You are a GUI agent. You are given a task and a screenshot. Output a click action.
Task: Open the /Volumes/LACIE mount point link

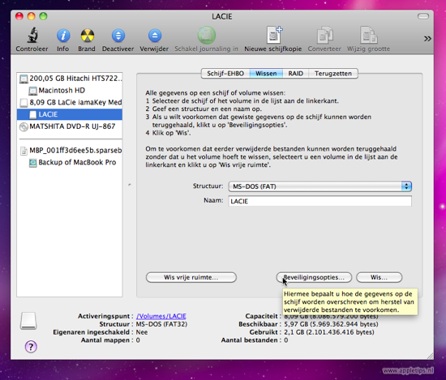161,316
